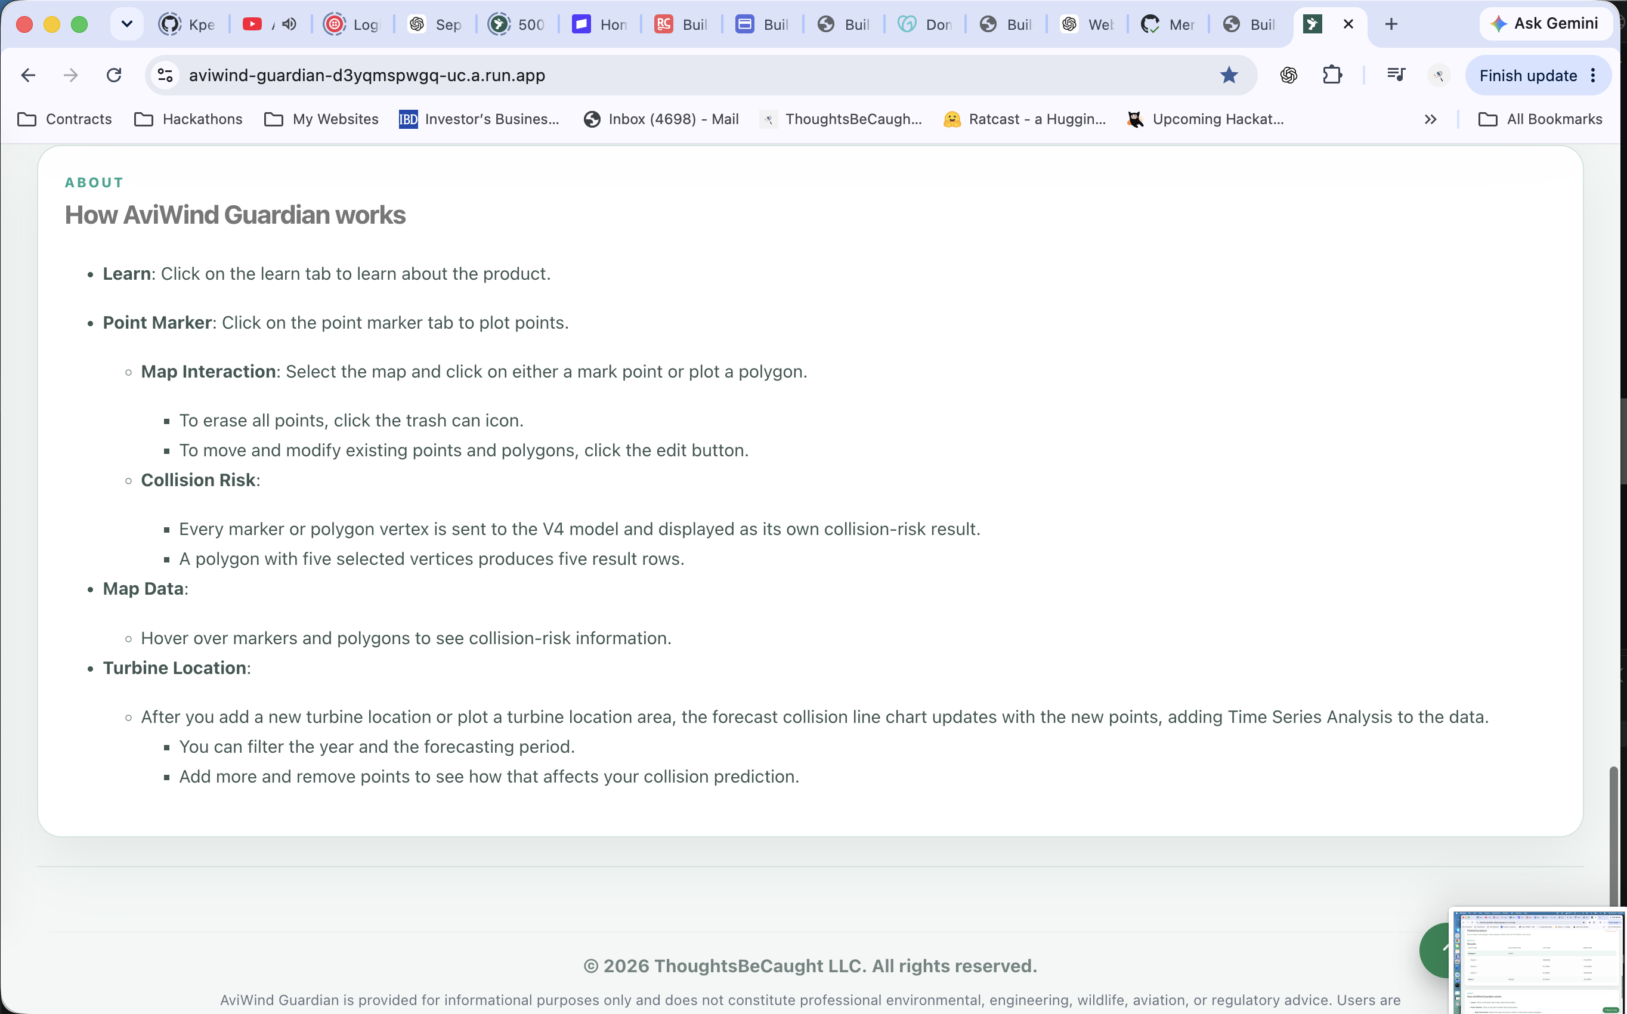Screen dimensions: 1627x1014
Task: Open the Hackathons bookmarks folder
Action: (188, 119)
